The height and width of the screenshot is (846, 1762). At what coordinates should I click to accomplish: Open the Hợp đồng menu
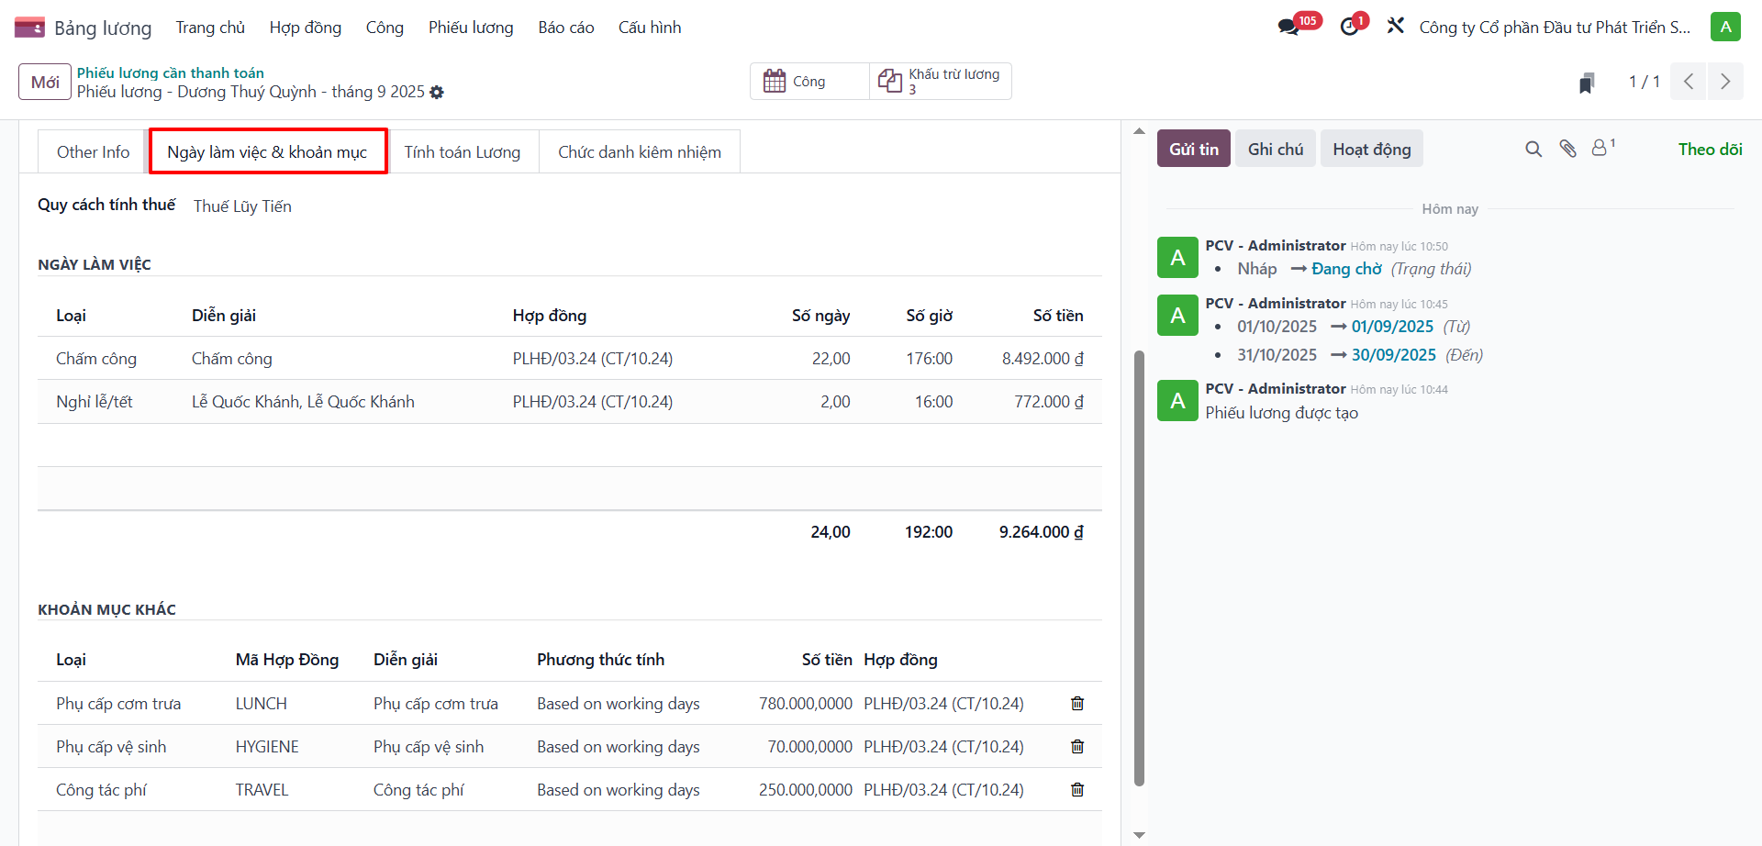point(306,28)
